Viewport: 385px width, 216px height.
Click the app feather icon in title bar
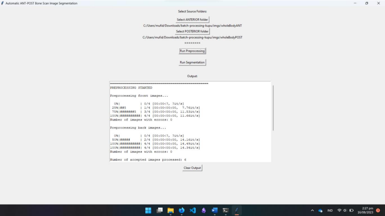pyautogui.click(x=3, y=3)
